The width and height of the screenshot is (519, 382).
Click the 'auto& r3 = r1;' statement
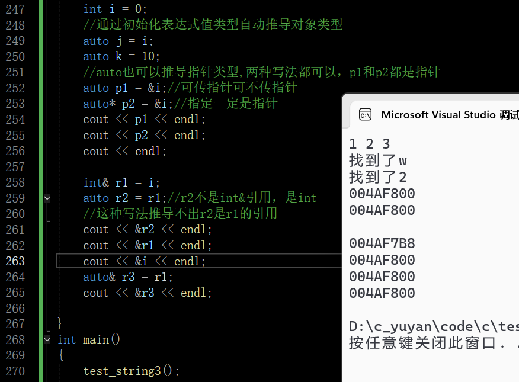coord(128,277)
